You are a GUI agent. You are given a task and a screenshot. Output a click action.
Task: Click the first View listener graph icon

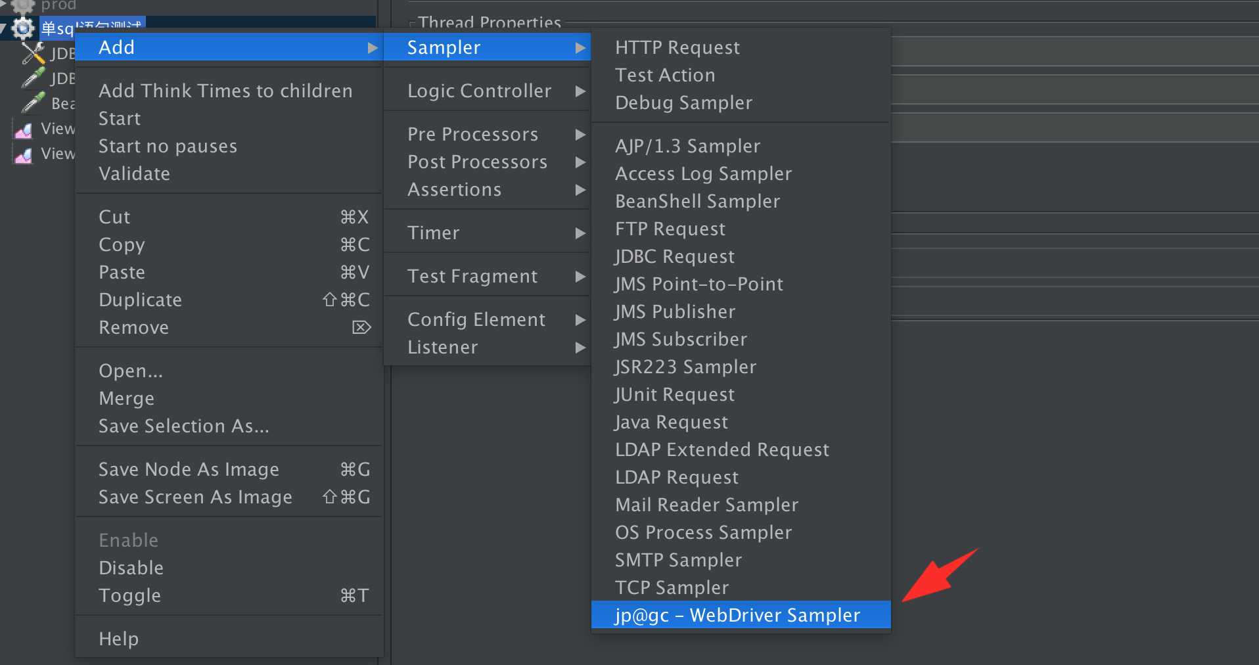[24, 129]
